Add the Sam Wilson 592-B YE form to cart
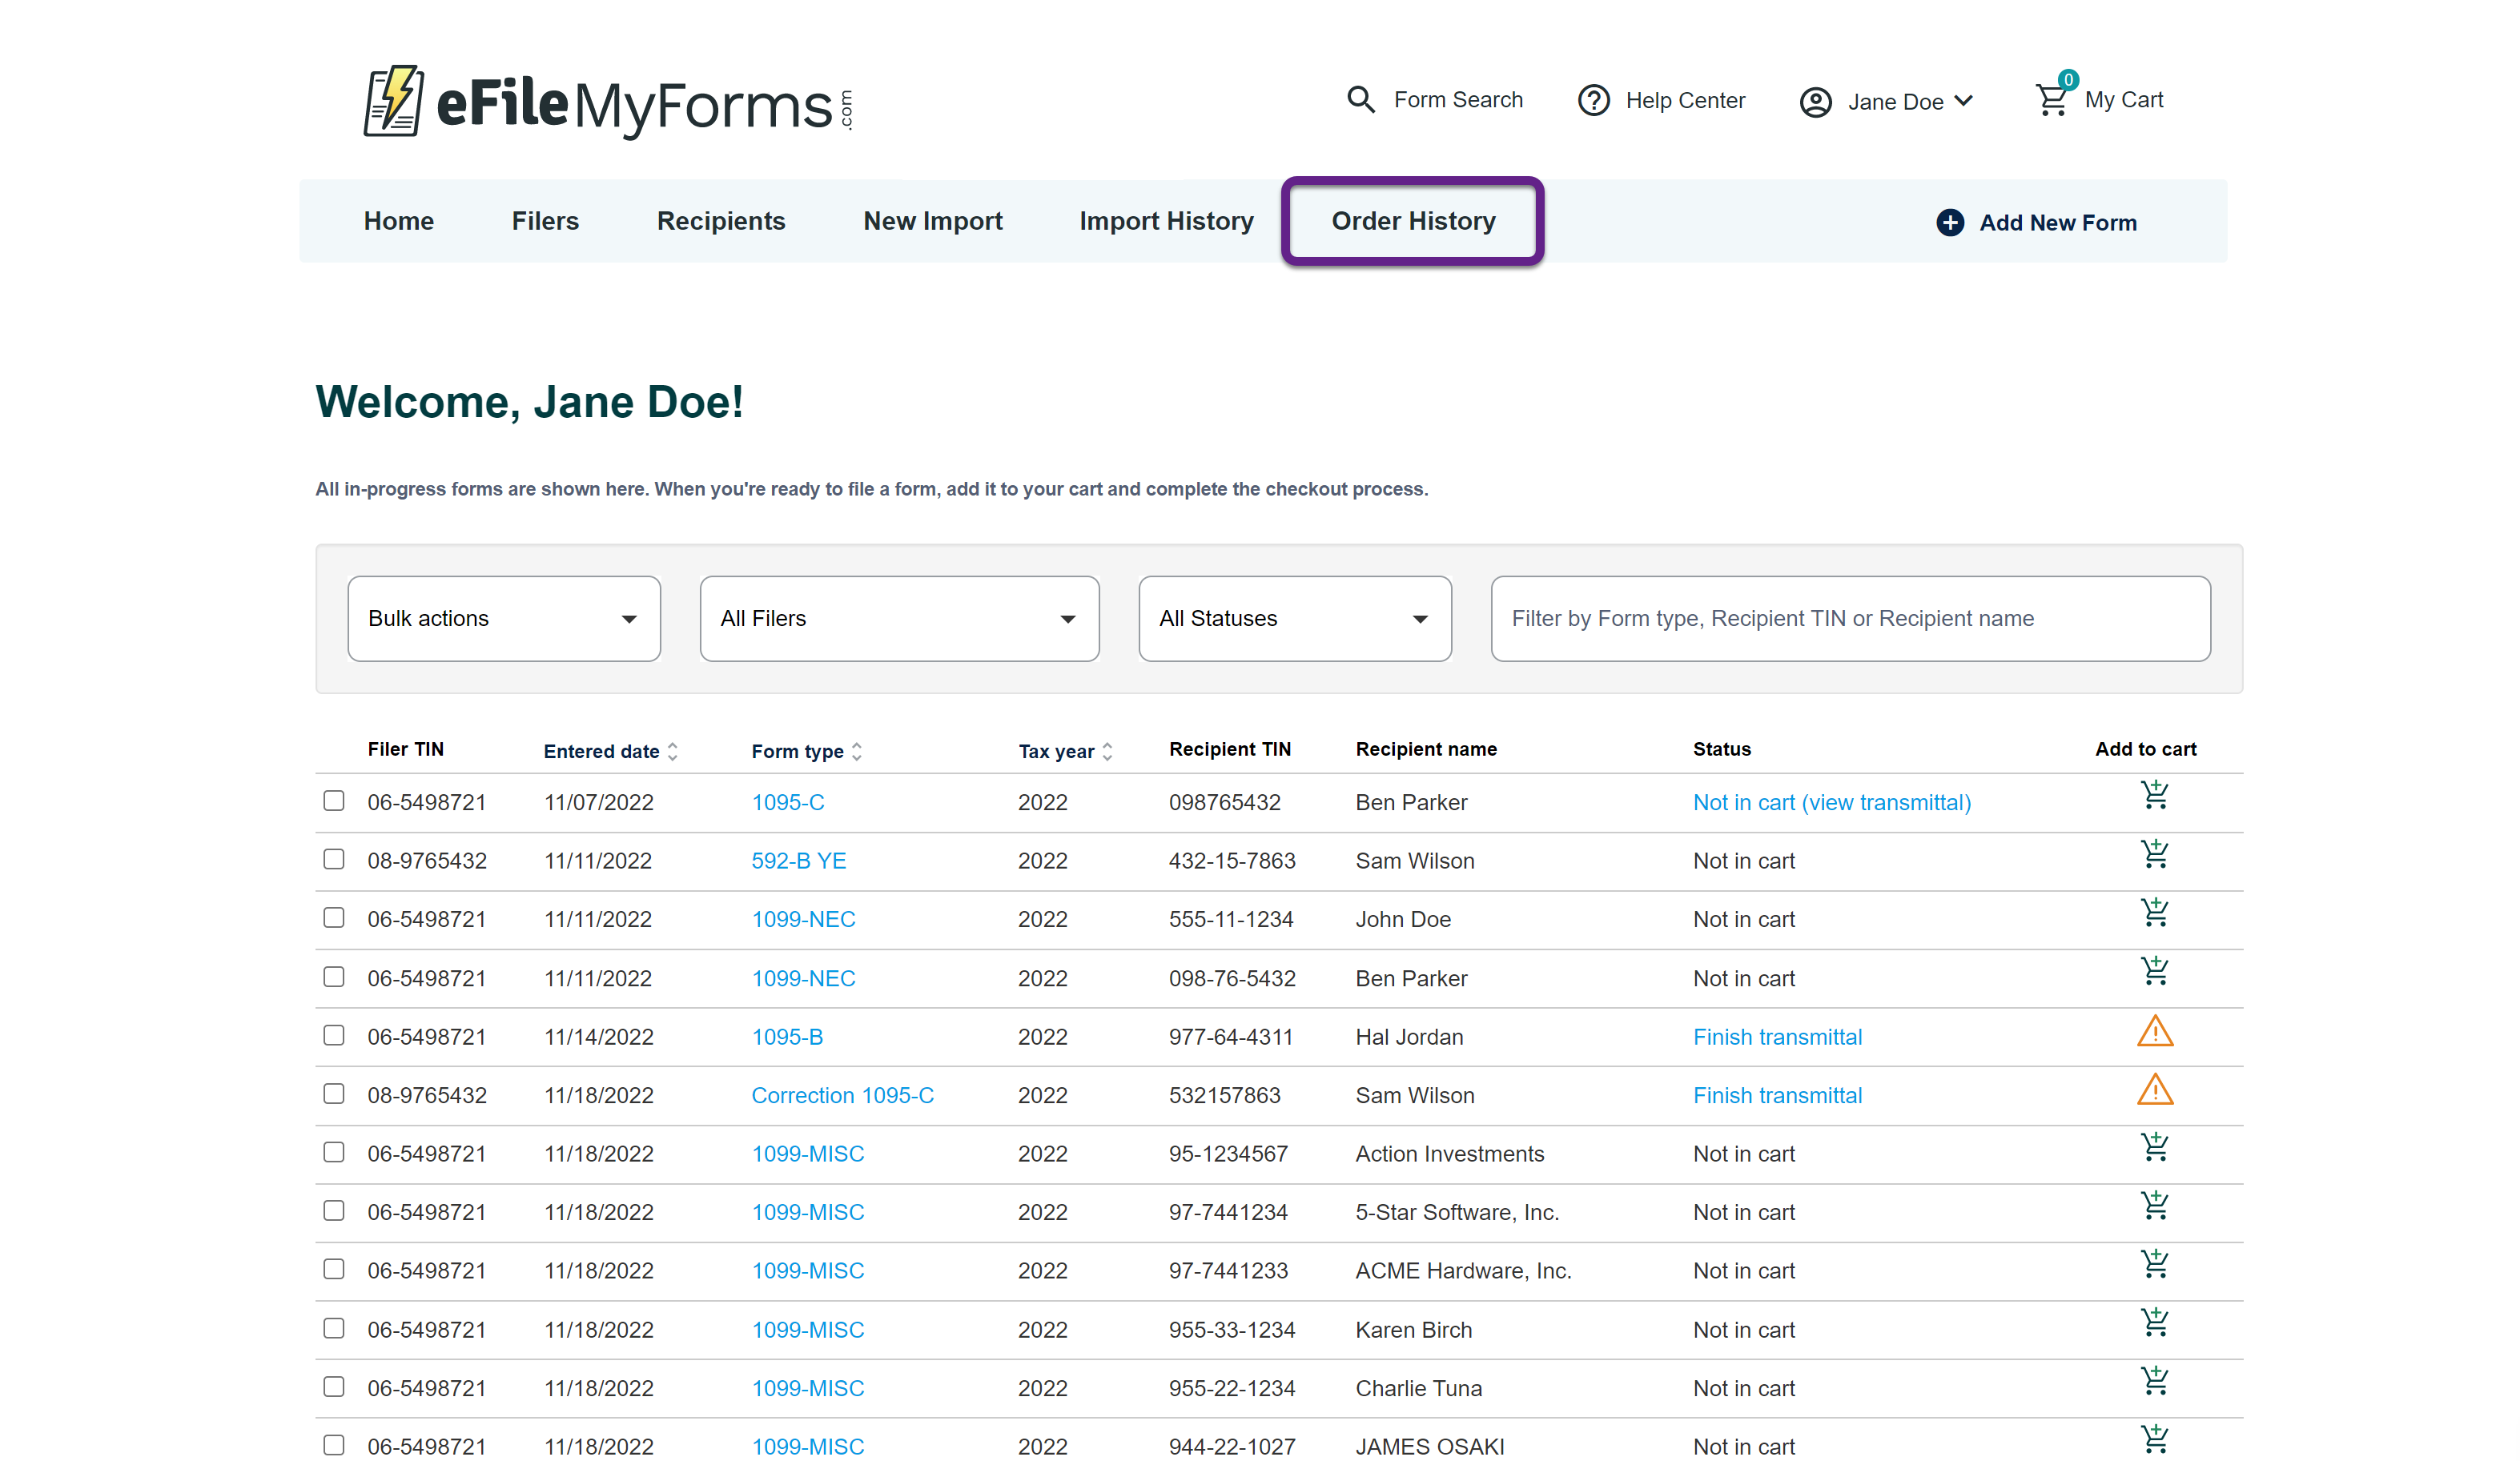The height and width of the screenshot is (1461, 2520). (x=2154, y=855)
